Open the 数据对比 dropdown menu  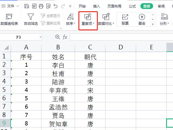[x=106, y=23]
